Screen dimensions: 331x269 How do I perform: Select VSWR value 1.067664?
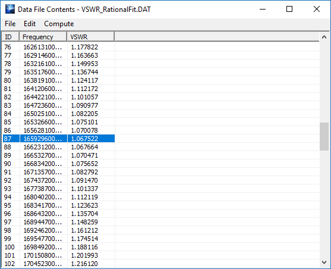[84, 147]
